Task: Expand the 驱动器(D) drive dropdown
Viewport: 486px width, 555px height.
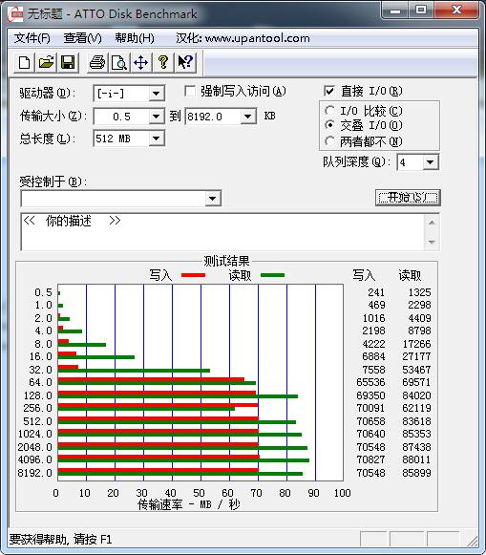Action: click(x=156, y=94)
